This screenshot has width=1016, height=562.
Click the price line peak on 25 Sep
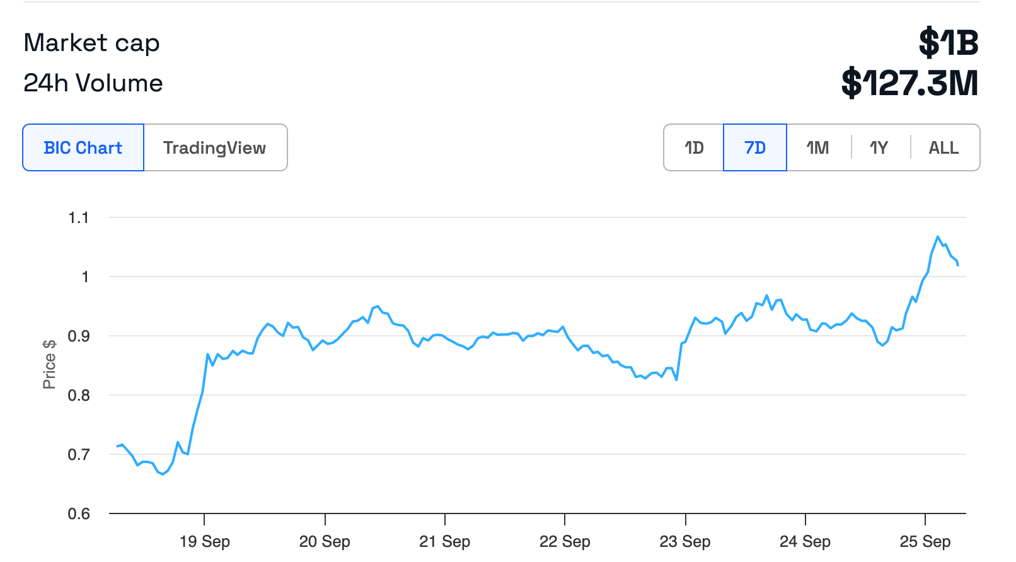point(938,237)
